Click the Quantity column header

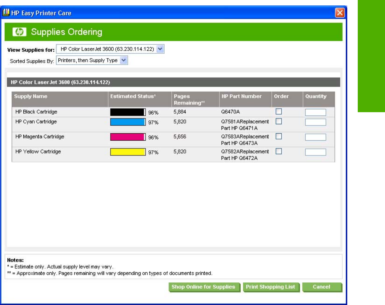319,99
